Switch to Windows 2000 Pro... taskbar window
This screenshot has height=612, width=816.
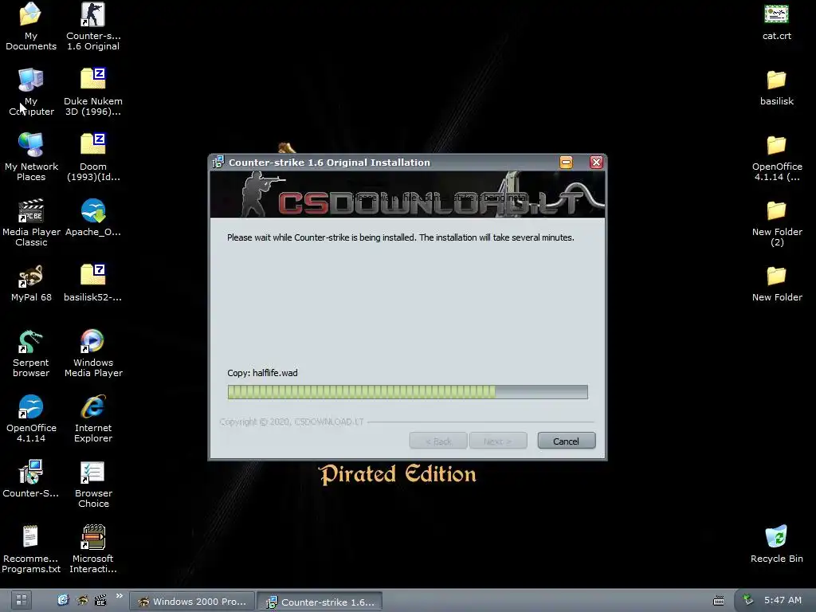click(x=191, y=601)
